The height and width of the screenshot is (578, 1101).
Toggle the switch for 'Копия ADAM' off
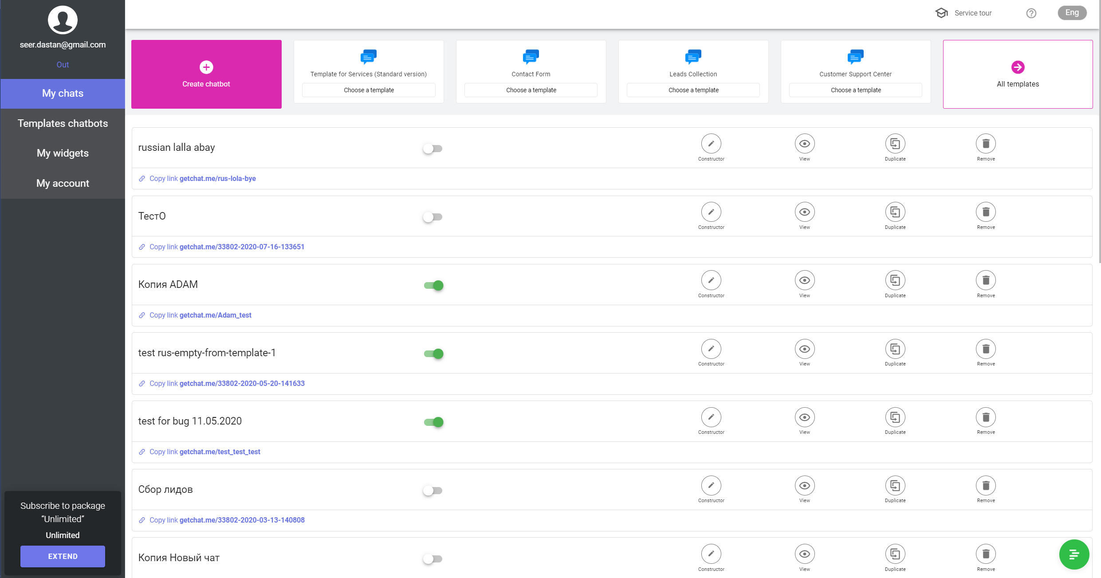click(x=434, y=285)
